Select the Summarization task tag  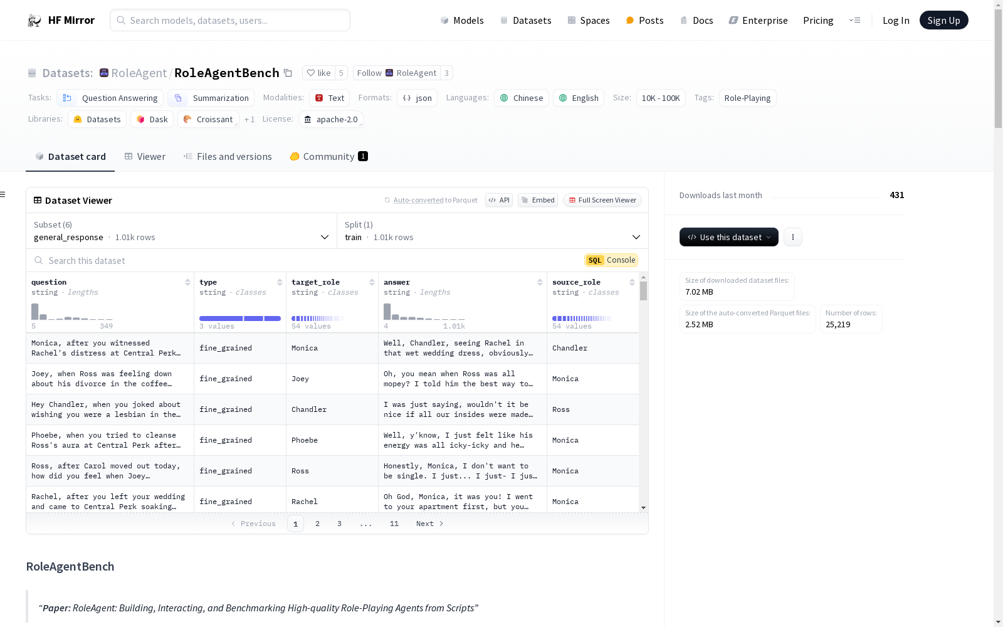(x=211, y=98)
